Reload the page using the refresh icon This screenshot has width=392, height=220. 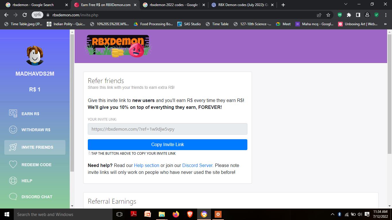(x=25, y=15)
